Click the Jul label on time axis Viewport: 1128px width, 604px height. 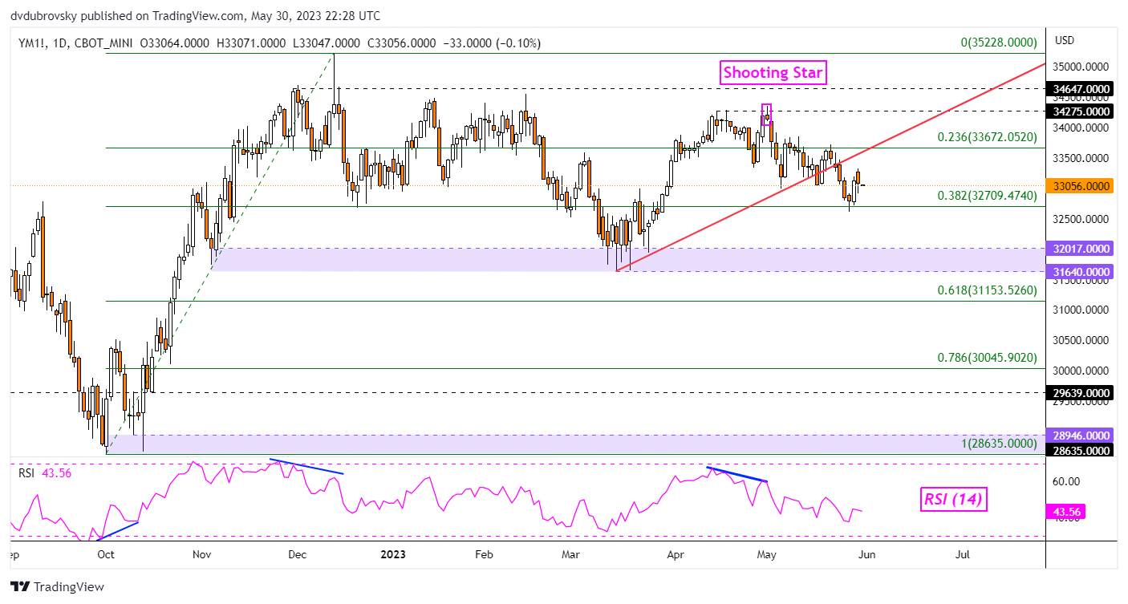(x=964, y=554)
